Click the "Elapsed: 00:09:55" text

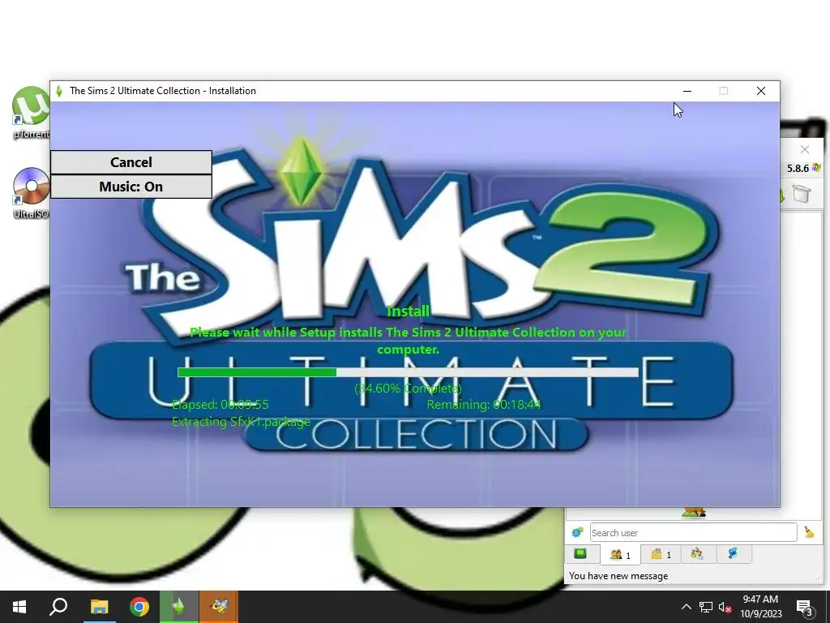click(x=220, y=405)
